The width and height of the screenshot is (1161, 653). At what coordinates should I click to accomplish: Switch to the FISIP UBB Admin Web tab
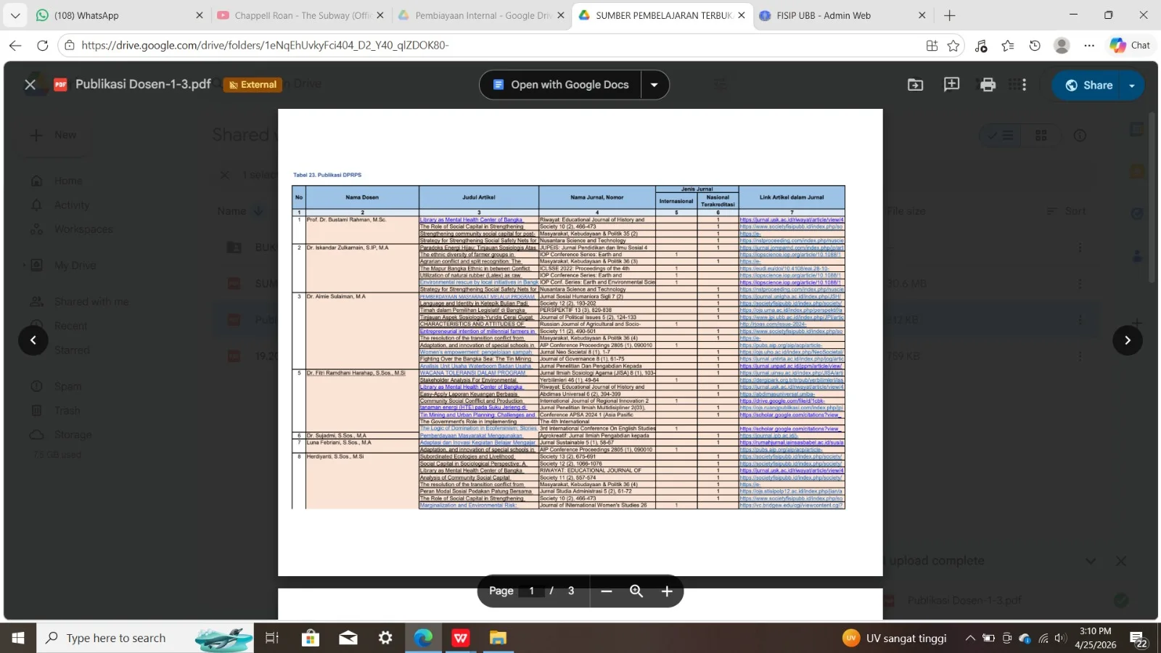pyautogui.click(x=824, y=15)
